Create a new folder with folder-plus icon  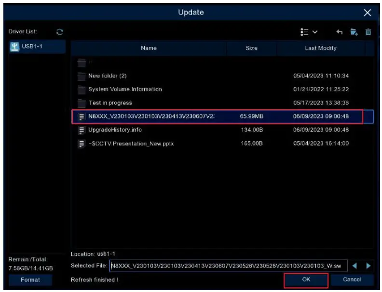click(x=354, y=32)
